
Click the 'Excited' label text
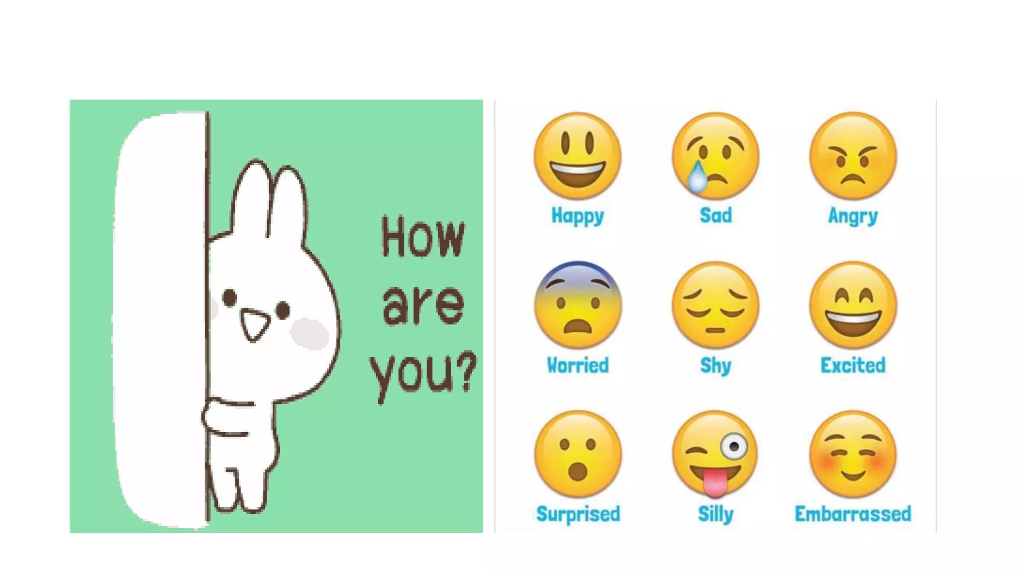(853, 365)
